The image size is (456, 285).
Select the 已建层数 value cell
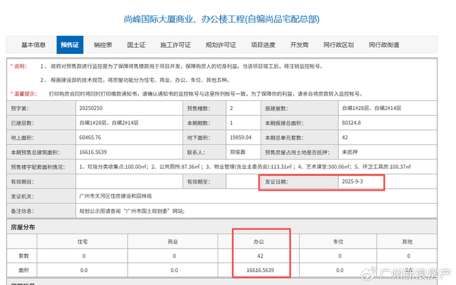click(129, 123)
